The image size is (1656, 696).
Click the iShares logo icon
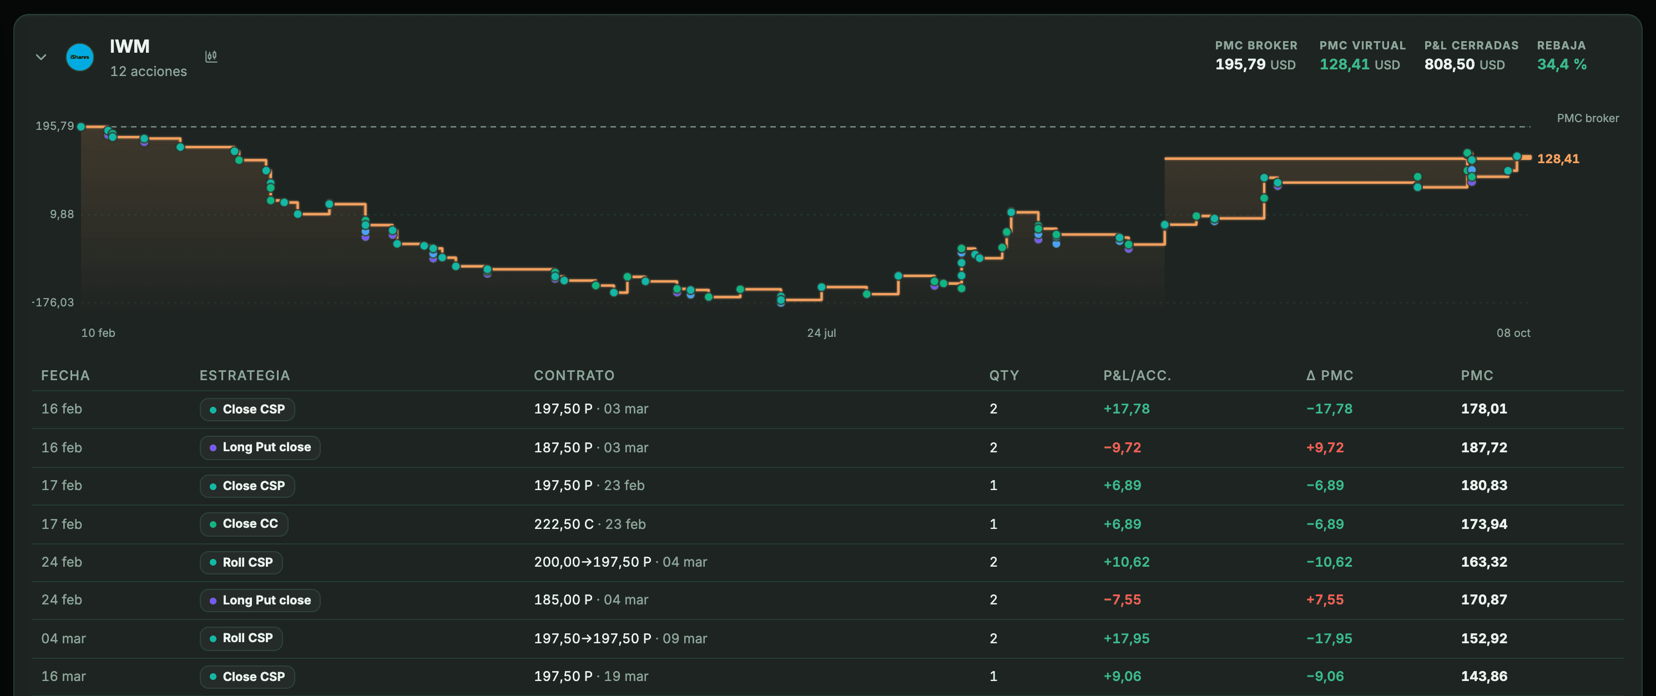coord(80,57)
